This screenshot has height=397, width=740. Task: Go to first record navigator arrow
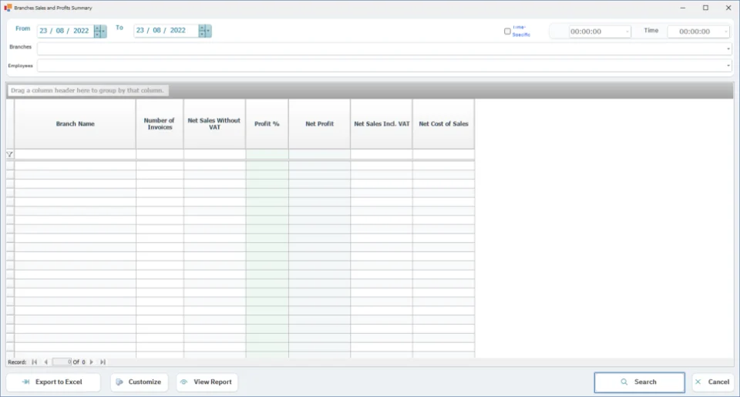coord(35,362)
